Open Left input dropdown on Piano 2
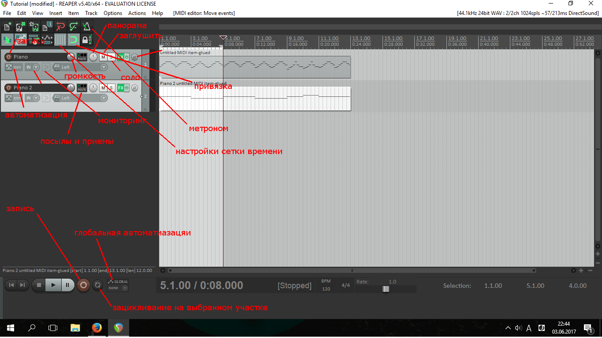The width and height of the screenshot is (602, 338). (x=84, y=98)
